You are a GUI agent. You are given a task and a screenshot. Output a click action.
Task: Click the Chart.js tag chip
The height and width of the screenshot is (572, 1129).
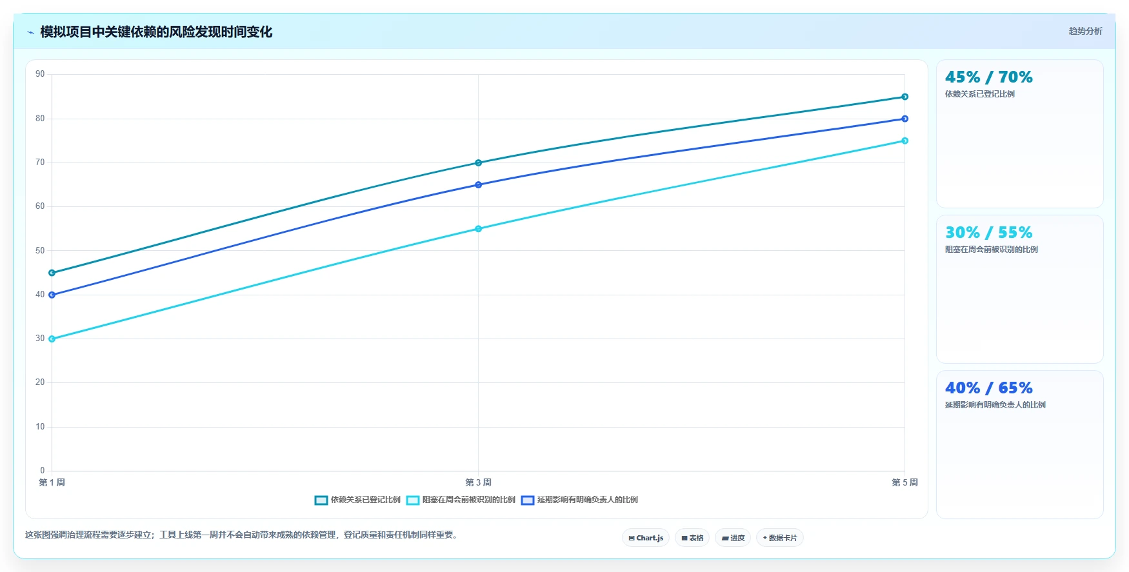click(x=646, y=538)
